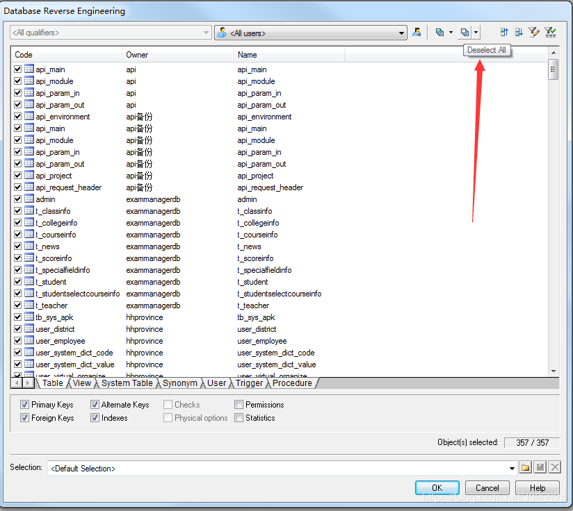Click table icon of tb_sys_apk row
This screenshot has height=511, width=573.
[29, 317]
